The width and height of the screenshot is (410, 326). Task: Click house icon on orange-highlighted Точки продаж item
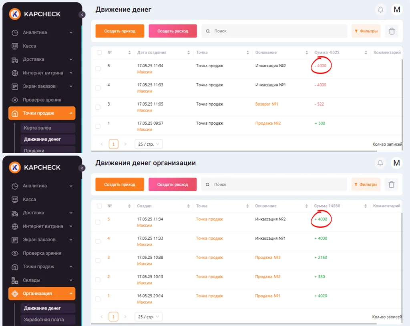(x=15, y=113)
